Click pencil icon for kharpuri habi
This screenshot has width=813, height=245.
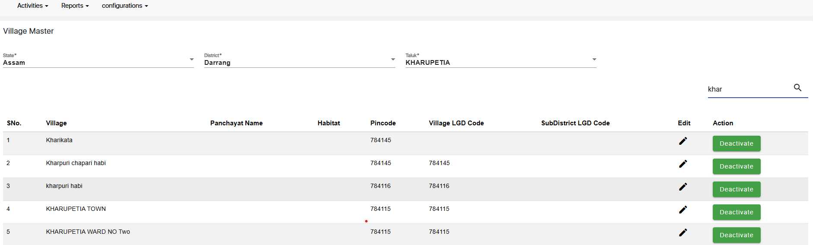(683, 187)
